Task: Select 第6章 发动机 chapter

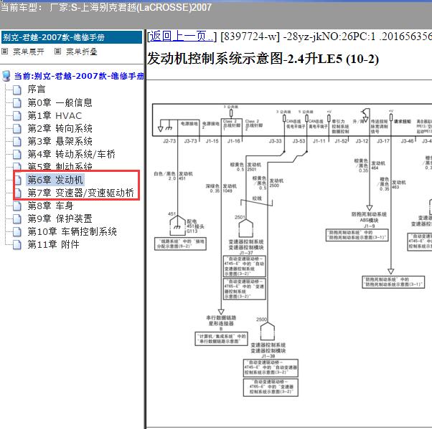Action: point(55,180)
